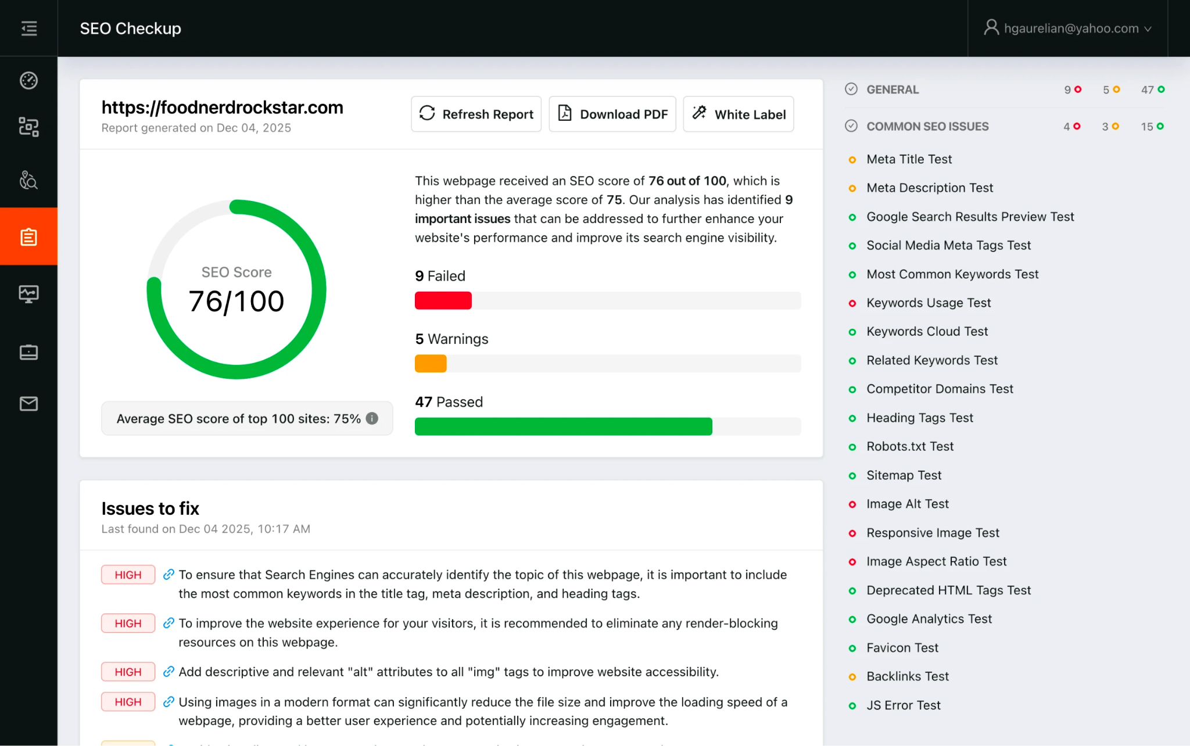
Task: Click the info icon beside average SEO score
Action: tap(372, 418)
